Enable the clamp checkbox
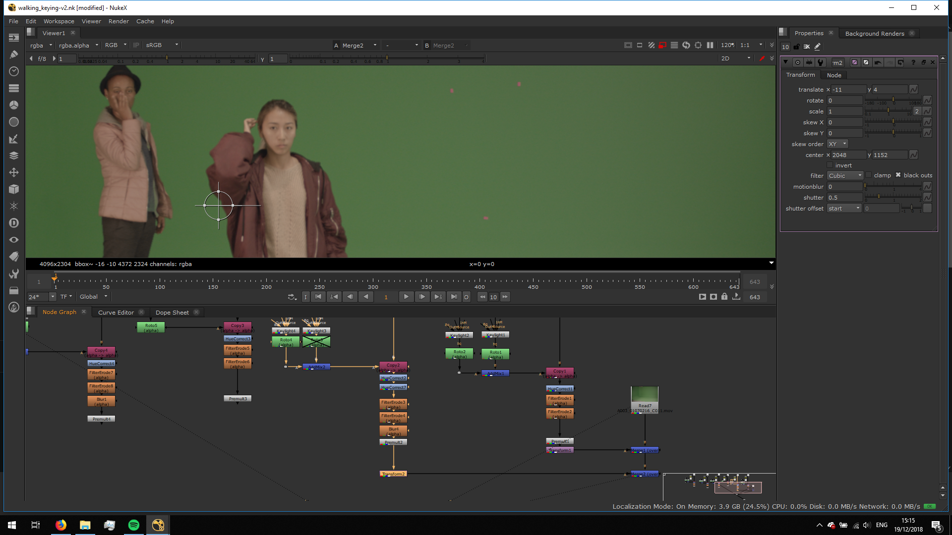The image size is (952, 535). pyautogui.click(x=869, y=175)
